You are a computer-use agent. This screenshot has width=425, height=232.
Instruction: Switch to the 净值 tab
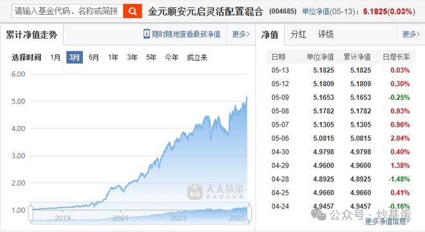pos(270,35)
